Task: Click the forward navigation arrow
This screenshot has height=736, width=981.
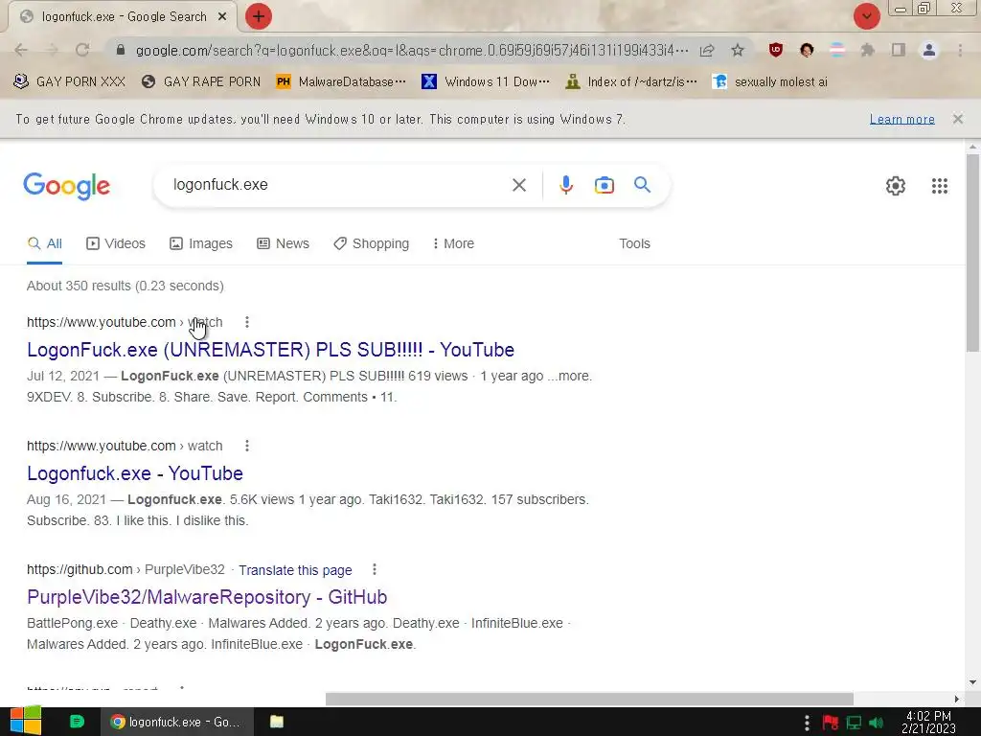Action: click(52, 50)
